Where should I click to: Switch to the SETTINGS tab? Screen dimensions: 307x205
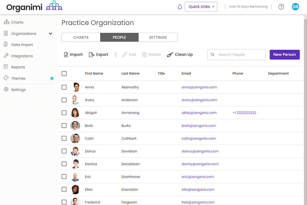pyautogui.click(x=158, y=37)
